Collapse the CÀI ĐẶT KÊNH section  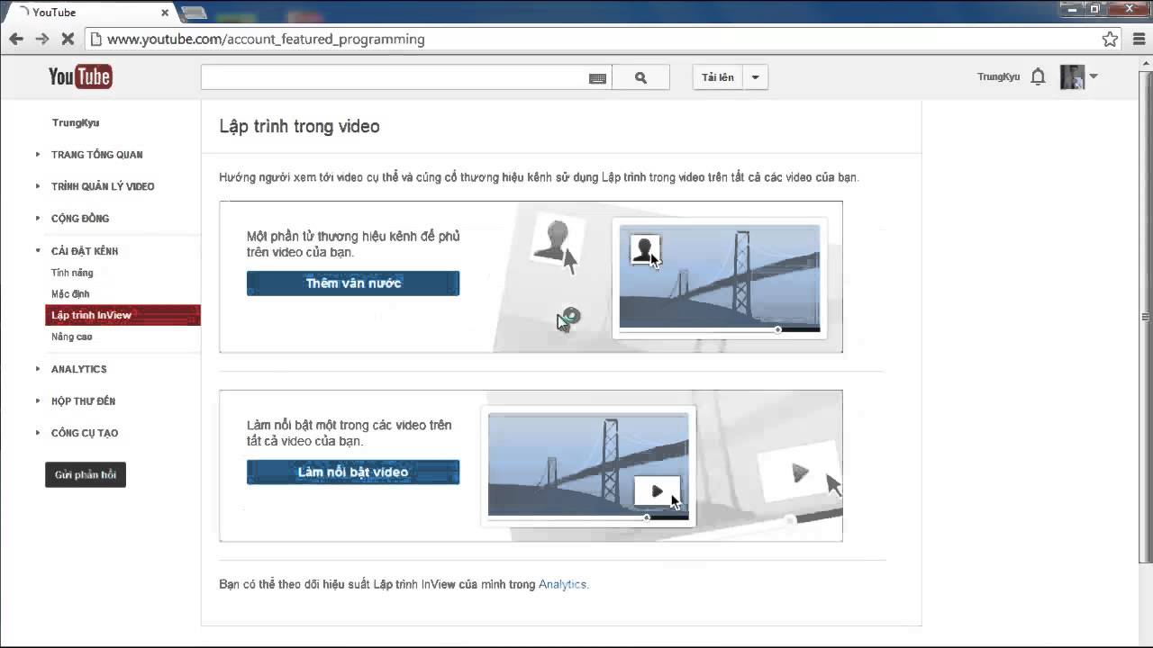pos(85,251)
